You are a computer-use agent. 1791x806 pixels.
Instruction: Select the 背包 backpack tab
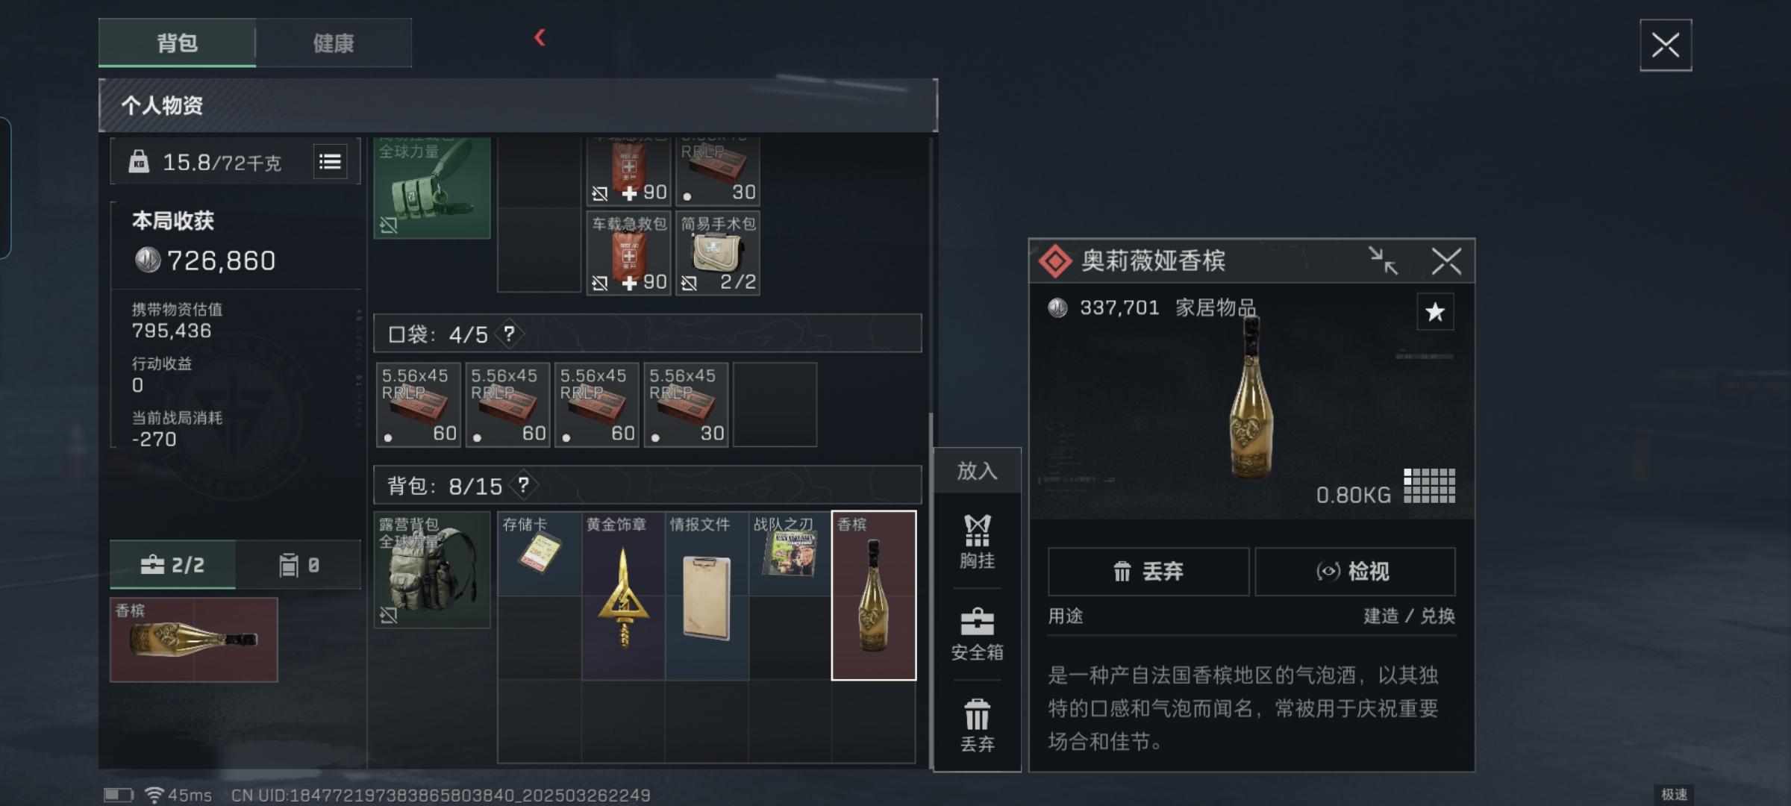coord(177,43)
